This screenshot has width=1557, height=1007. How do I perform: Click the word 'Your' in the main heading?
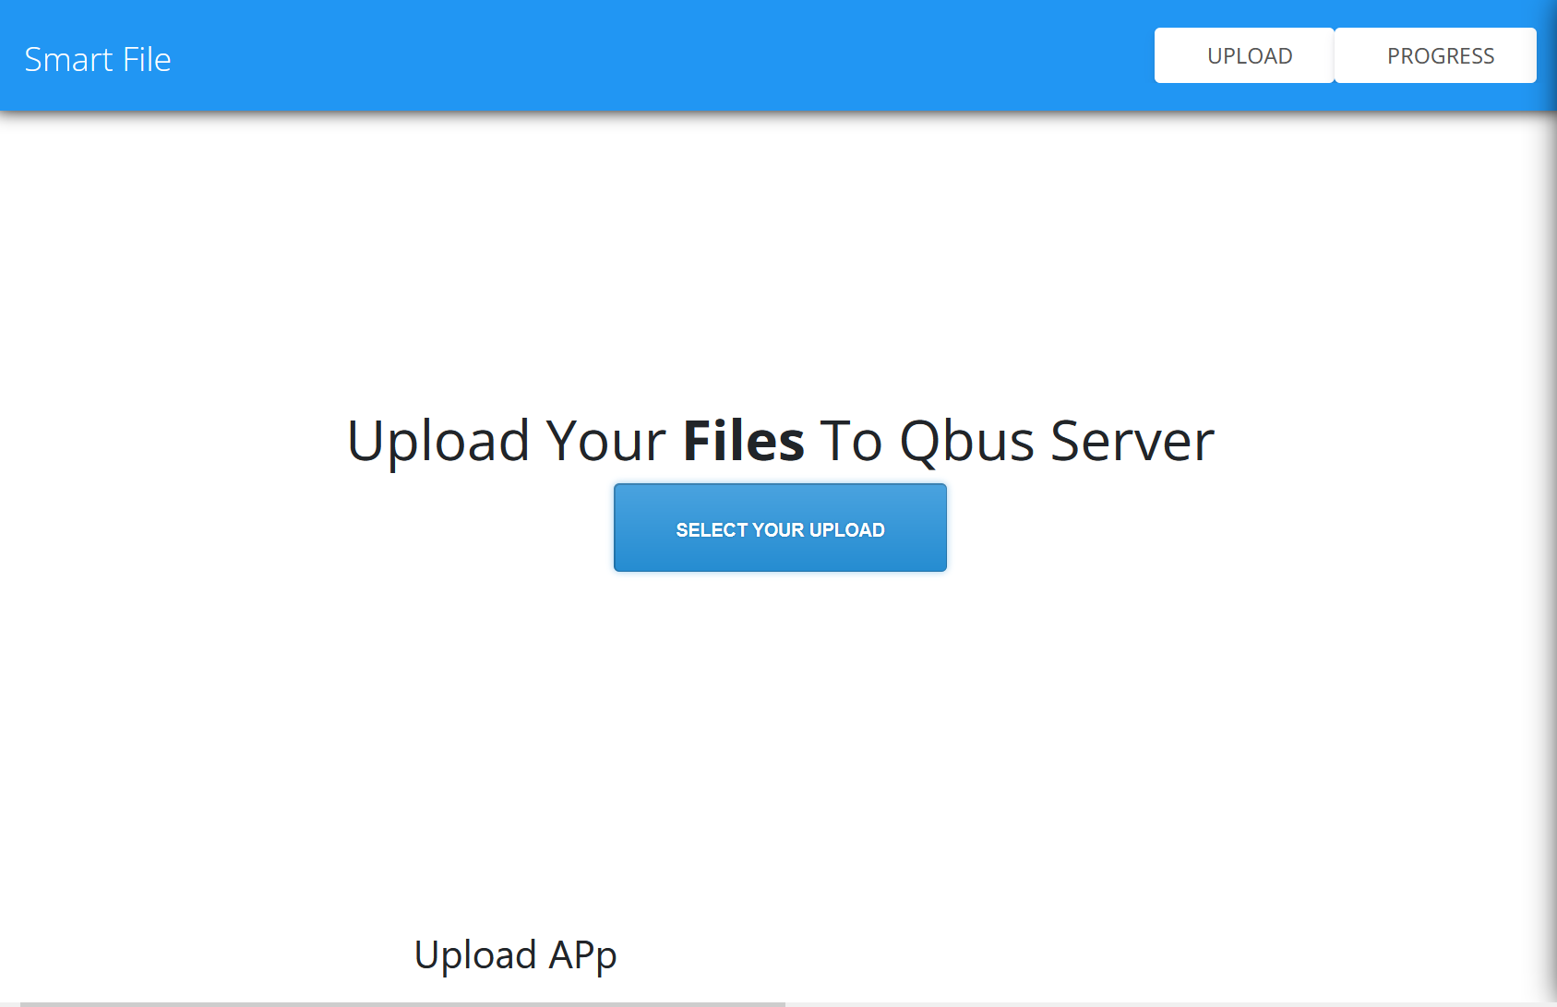605,441
